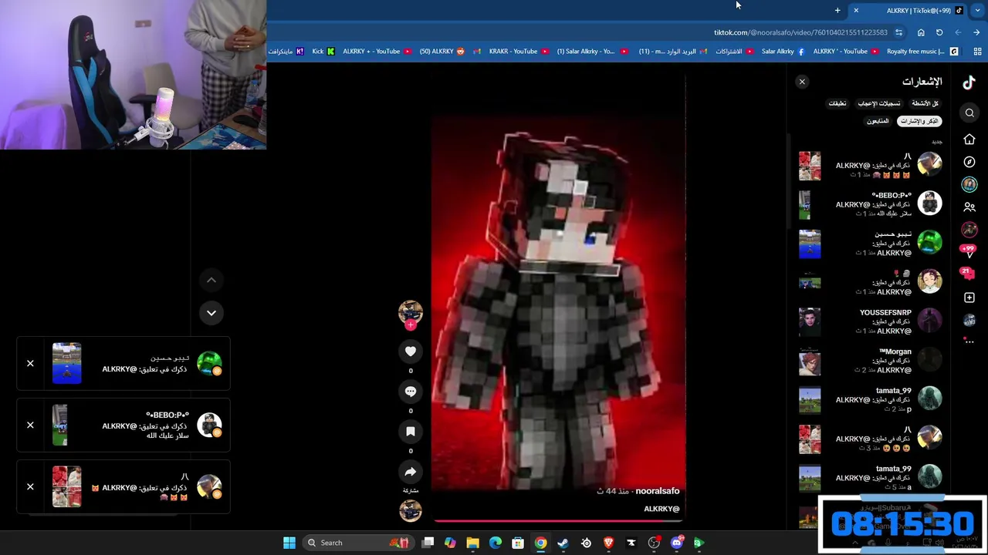
Task: Open the profile avatar with red ring in sidebar
Action: (969, 230)
